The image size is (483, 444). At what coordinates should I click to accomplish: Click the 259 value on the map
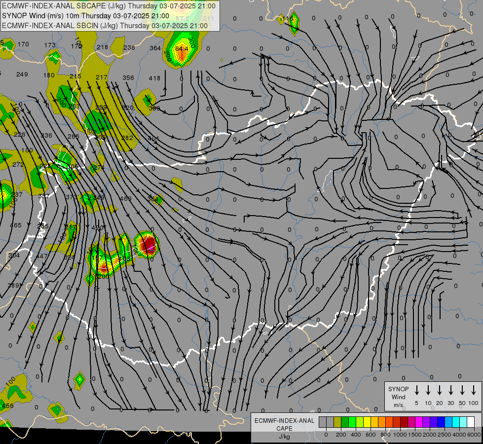pos(101,107)
